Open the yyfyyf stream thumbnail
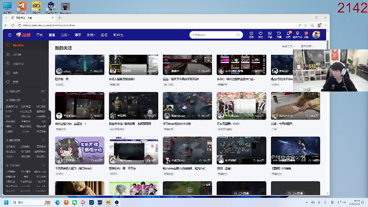The height and width of the screenshot is (207, 368). [x=80, y=65]
